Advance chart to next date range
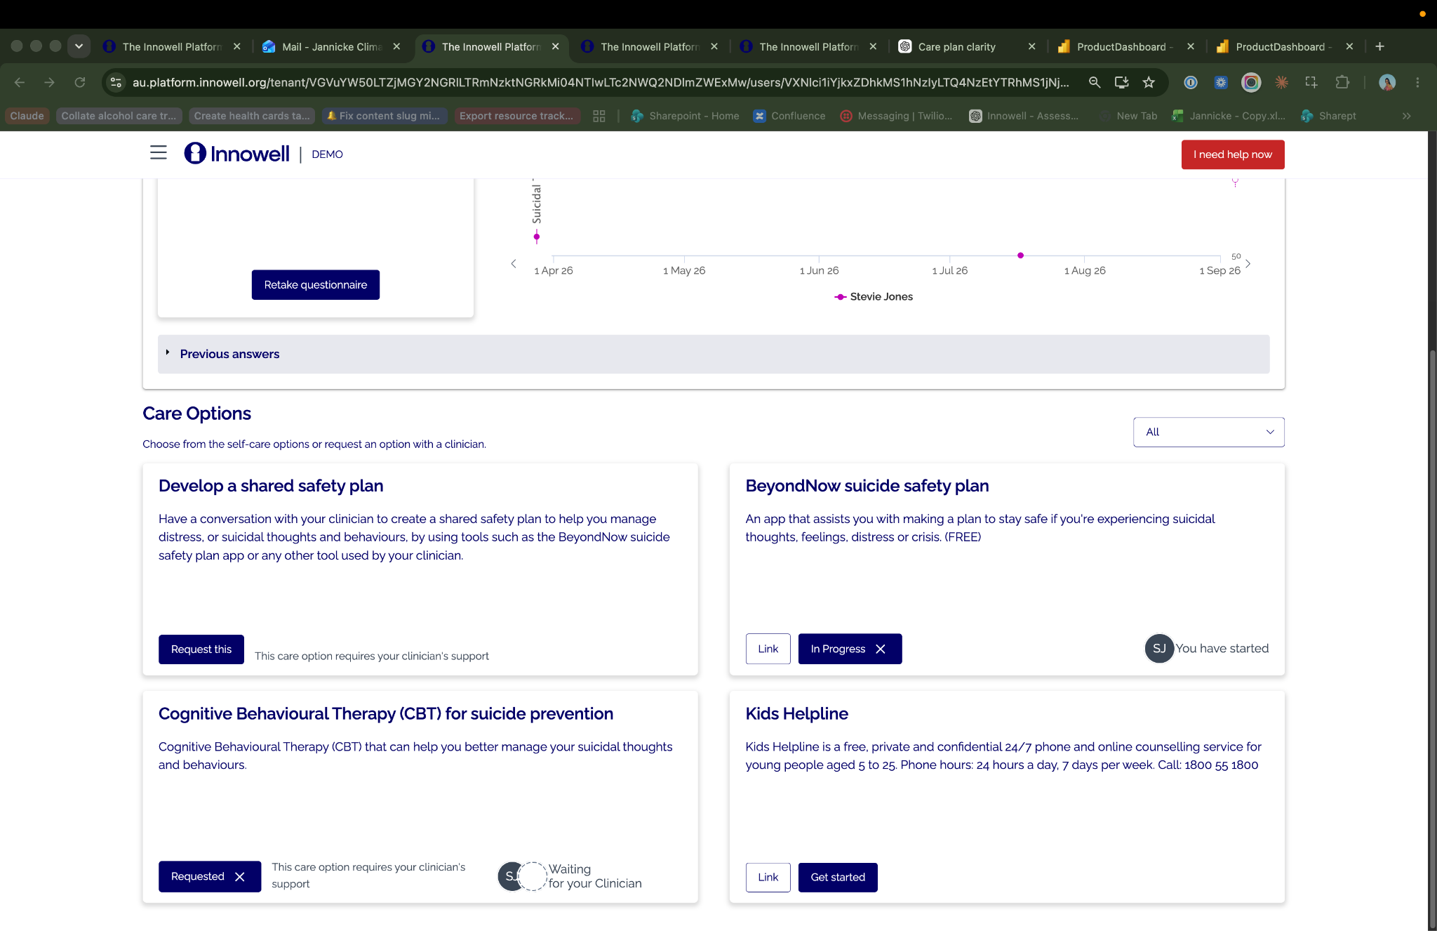The height and width of the screenshot is (931, 1437). pos(1248,264)
